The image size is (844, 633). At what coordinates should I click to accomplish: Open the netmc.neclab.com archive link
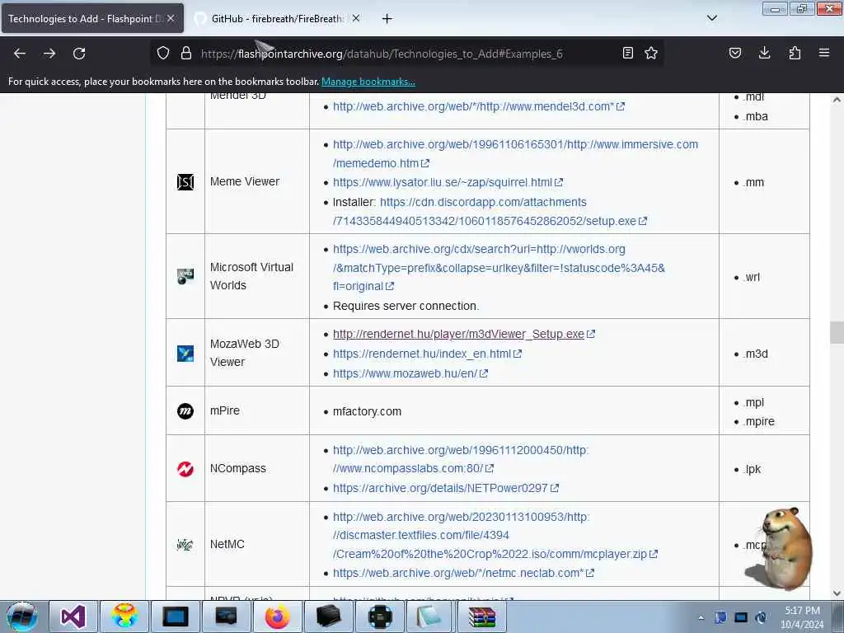(x=463, y=574)
